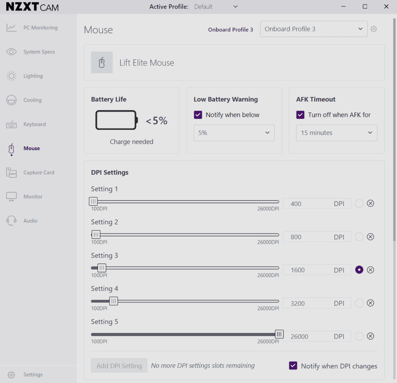The width and height of the screenshot is (397, 383).
Task: Click the Capture Card icon
Action: pyautogui.click(x=12, y=172)
